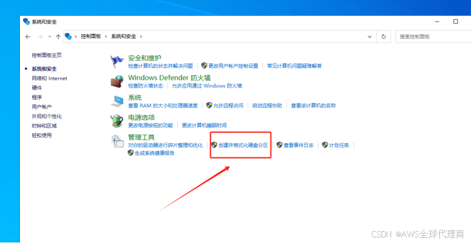Open 控制面板主页 in the sidebar
The image size is (471, 243).
(x=47, y=56)
